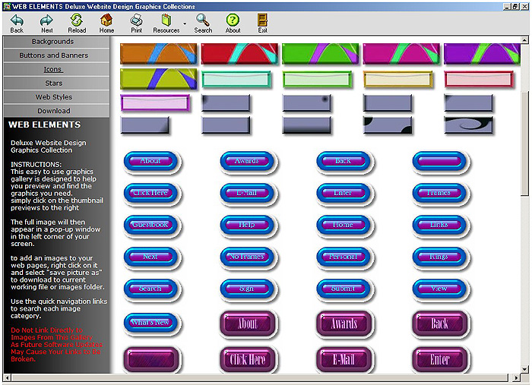
Task: Select the purple Click Here button thumbnail
Action: tap(247, 359)
